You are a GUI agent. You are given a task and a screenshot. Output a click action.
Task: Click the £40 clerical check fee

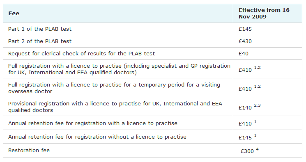pos(243,53)
